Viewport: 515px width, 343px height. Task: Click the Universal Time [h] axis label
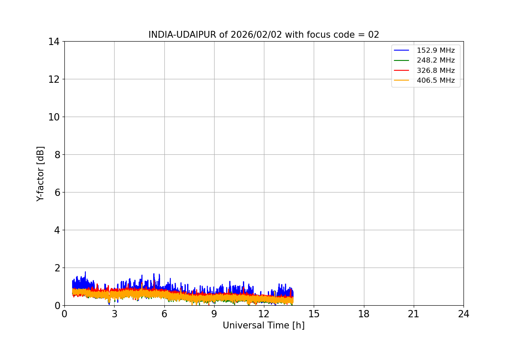pos(264,325)
